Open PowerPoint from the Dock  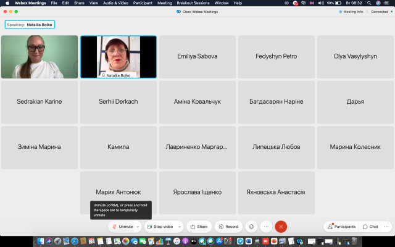(274, 241)
